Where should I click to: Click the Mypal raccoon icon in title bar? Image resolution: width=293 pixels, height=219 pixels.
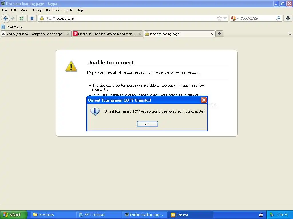(x=3, y=3)
